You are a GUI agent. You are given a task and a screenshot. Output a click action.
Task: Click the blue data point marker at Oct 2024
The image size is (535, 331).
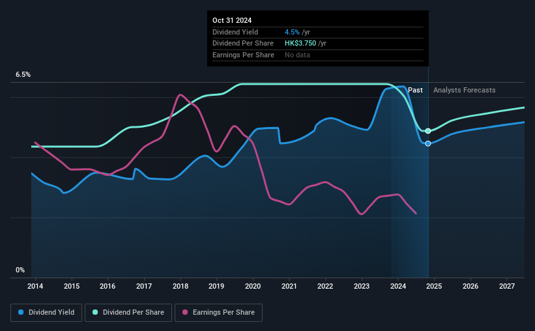(x=428, y=143)
